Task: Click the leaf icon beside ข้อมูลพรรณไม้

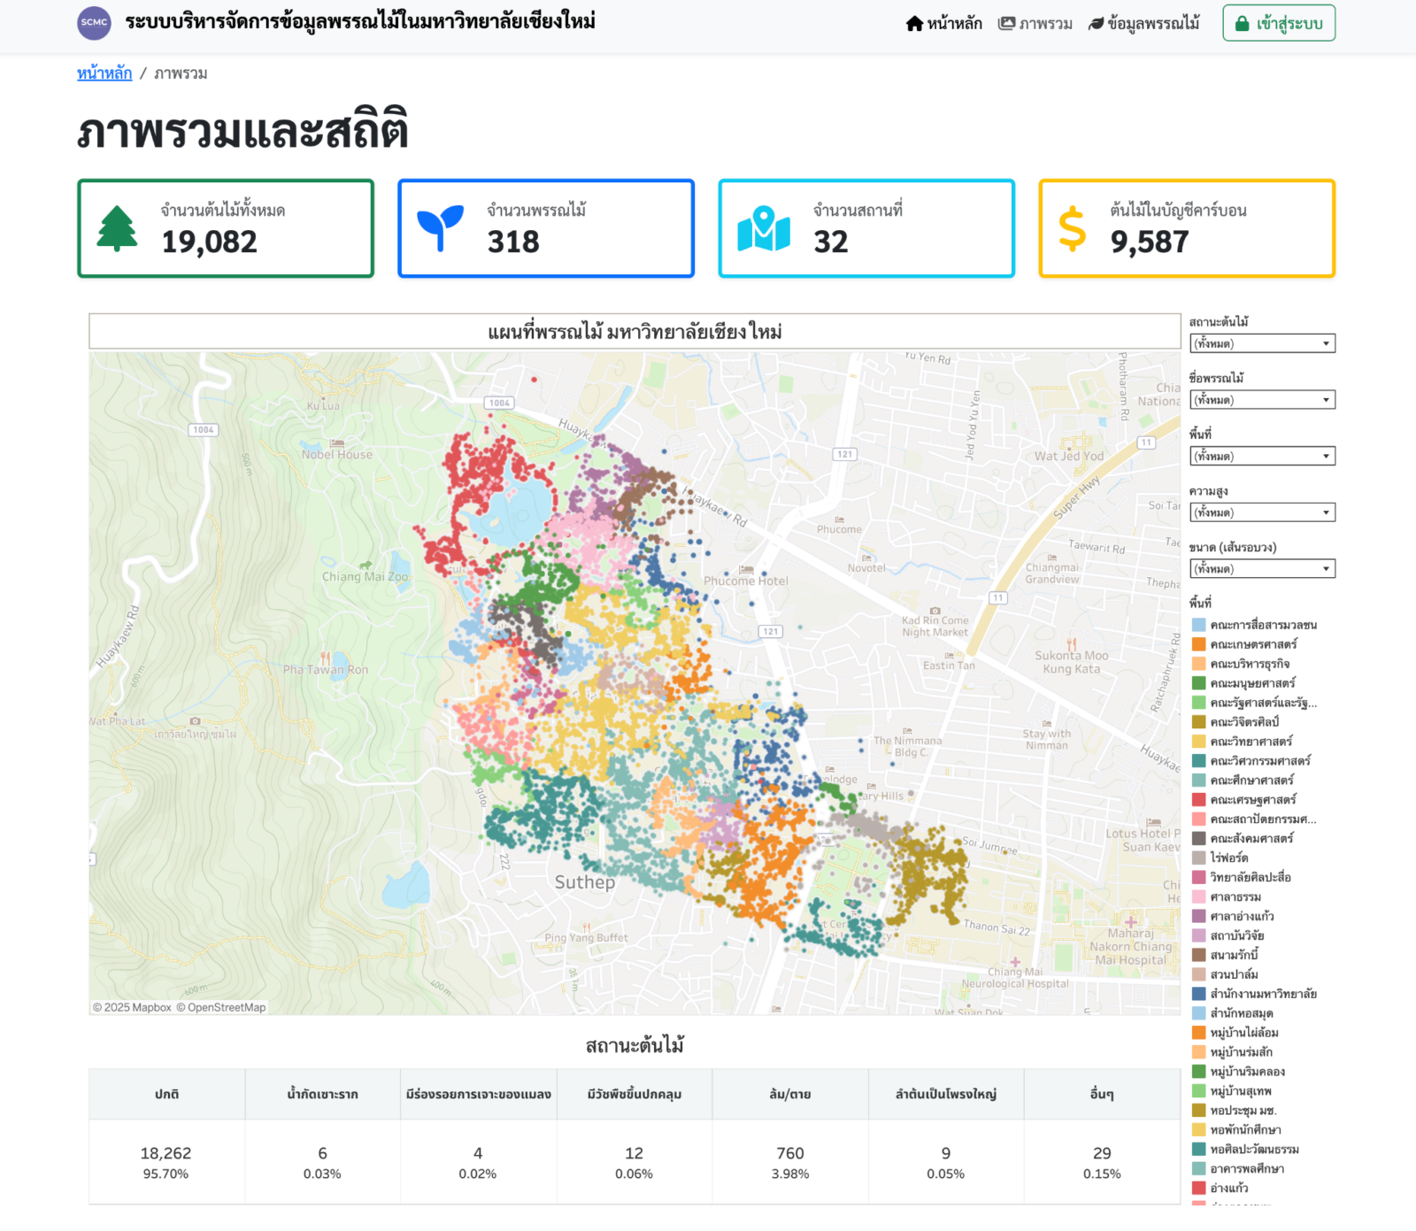Action: pyautogui.click(x=1096, y=24)
